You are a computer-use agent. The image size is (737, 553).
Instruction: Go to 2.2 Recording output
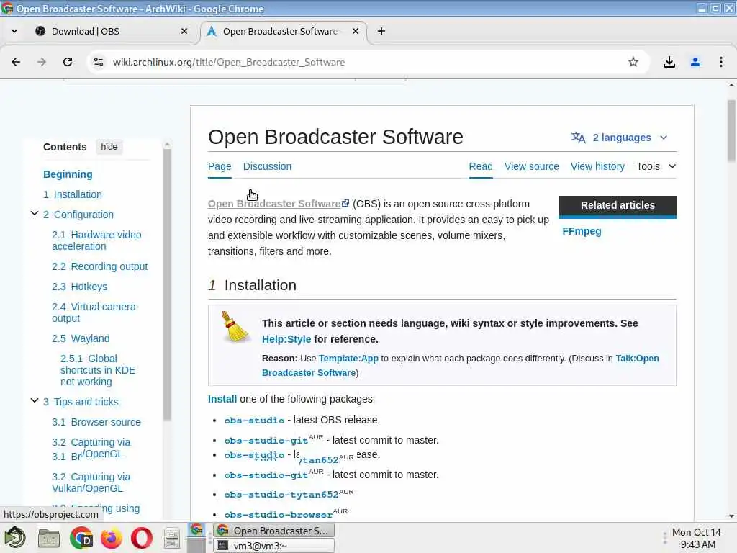point(99,266)
